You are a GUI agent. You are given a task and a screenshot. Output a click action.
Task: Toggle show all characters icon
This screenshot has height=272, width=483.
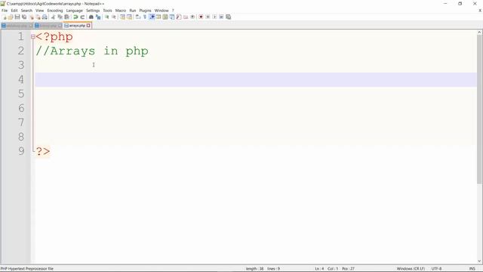click(145, 17)
